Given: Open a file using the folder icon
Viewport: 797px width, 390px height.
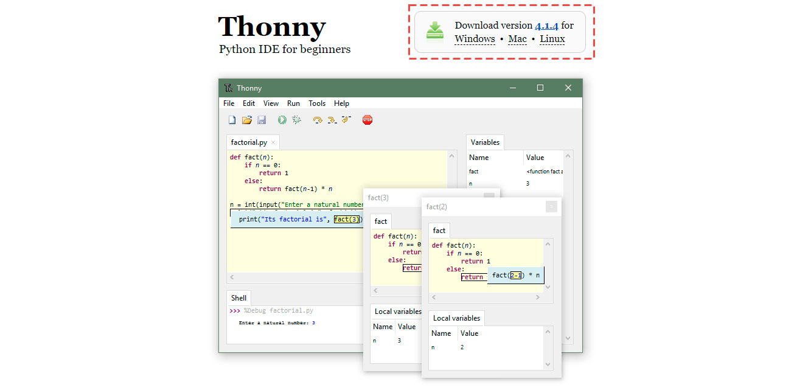Looking at the screenshot, I should [x=246, y=119].
